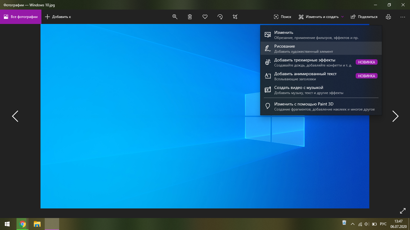Expand the hidden tray icons chevron
The height and width of the screenshot is (230, 410).
pyautogui.click(x=353, y=224)
